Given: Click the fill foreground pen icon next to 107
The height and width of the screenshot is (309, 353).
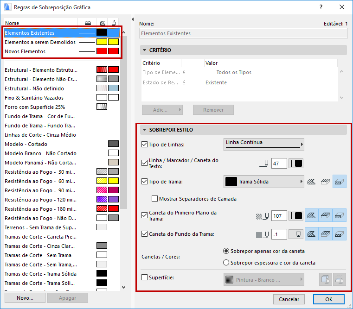Looking at the screenshot, I should pyautogui.click(x=262, y=216).
